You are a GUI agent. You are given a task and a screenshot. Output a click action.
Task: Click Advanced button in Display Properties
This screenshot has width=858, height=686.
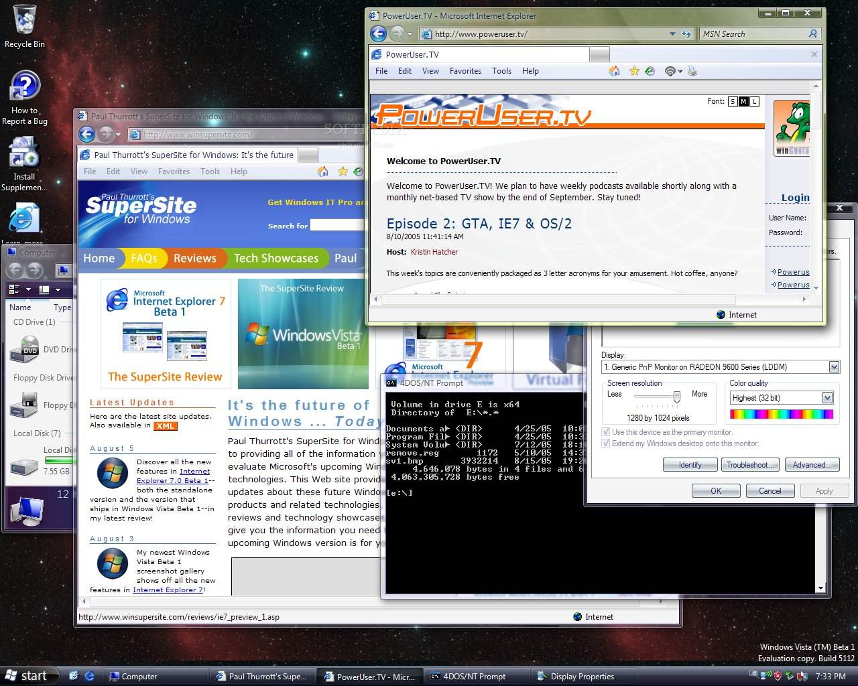coord(812,464)
